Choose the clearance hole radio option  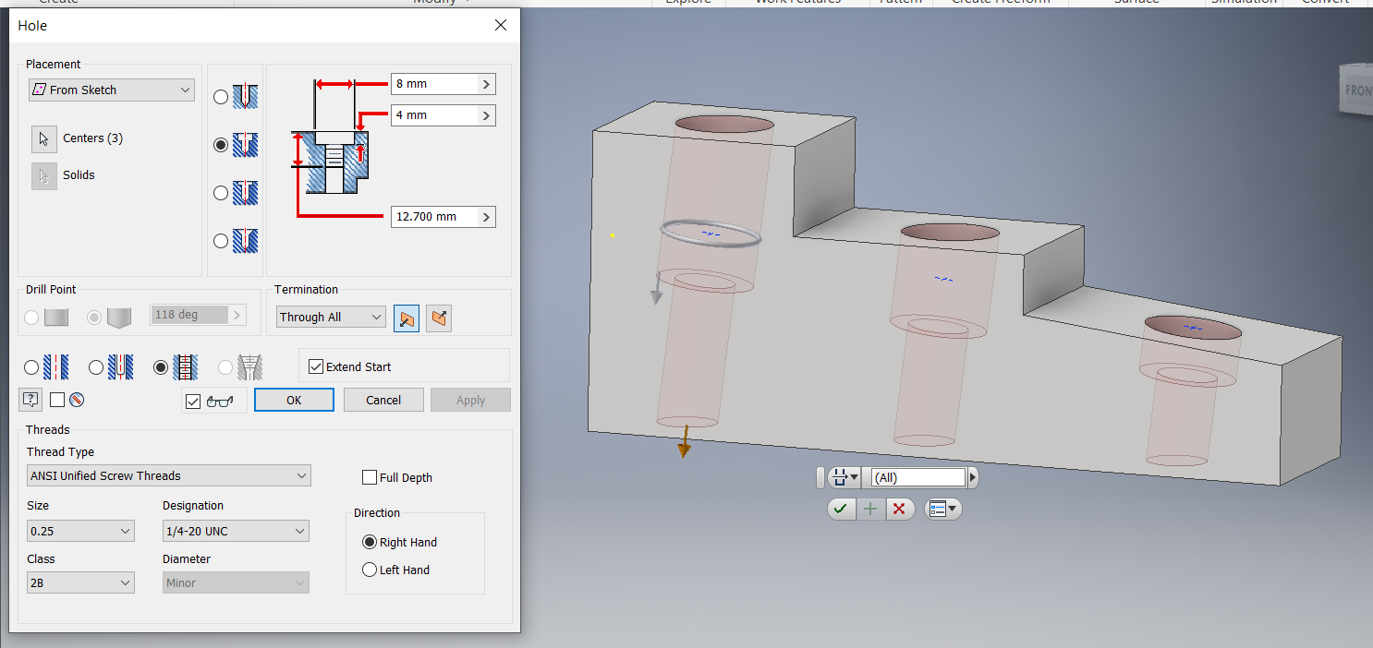96,367
